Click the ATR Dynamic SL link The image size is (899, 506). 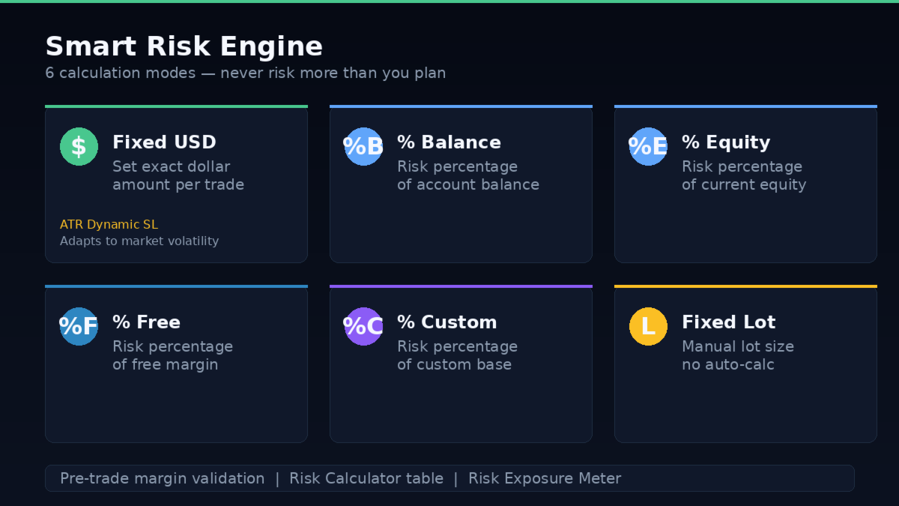(109, 225)
